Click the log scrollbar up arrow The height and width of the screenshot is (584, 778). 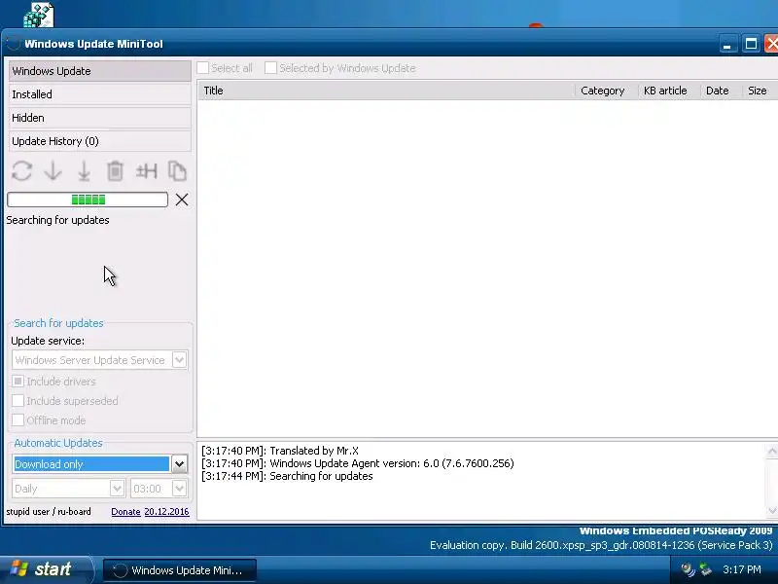tap(772, 451)
